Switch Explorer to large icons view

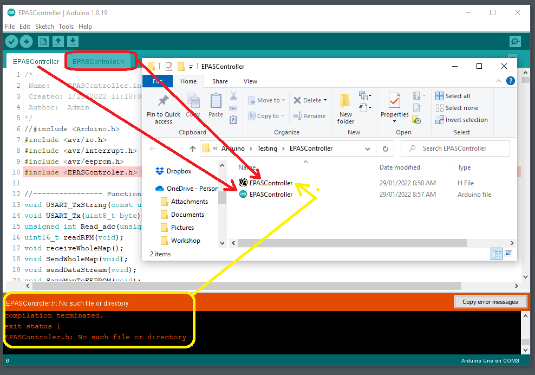508,254
